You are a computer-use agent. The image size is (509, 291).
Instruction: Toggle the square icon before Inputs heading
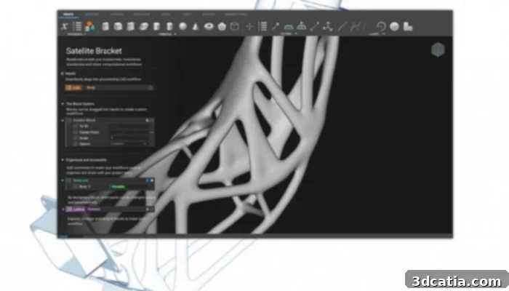click(x=63, y=73)
